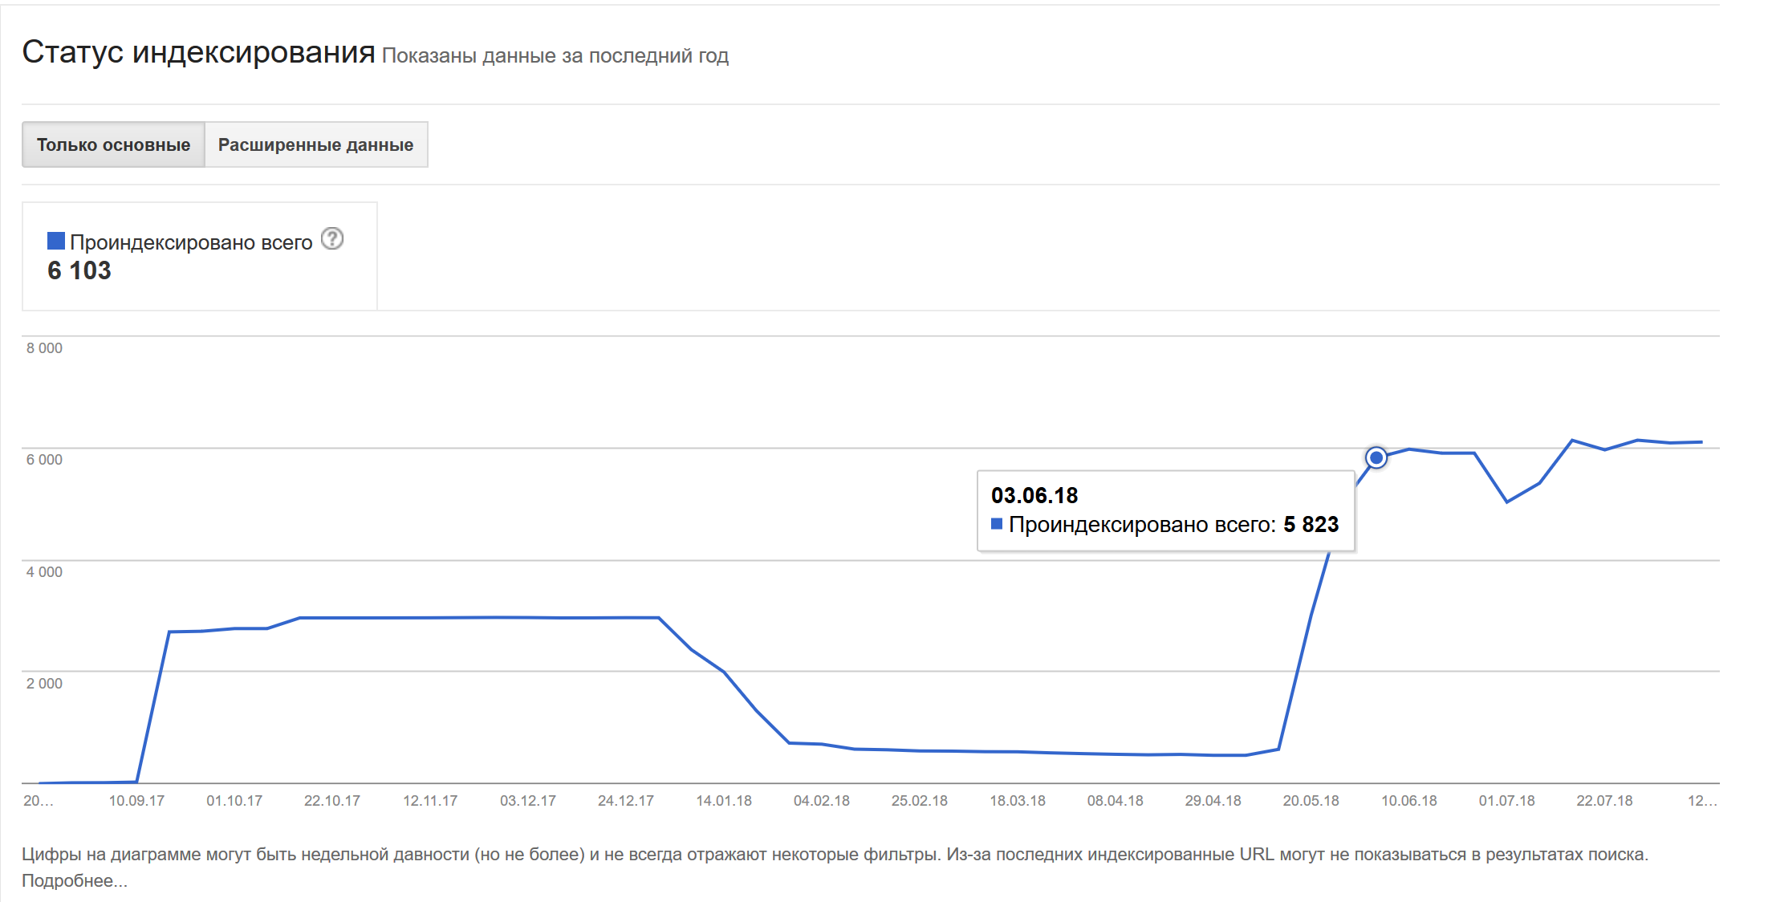
Task: Click blue legend square beside Проиндексировано всего
Action: (x=56, y=241)
